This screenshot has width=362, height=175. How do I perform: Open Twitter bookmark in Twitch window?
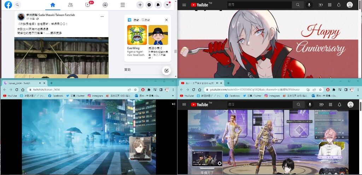tap(75, 95)
